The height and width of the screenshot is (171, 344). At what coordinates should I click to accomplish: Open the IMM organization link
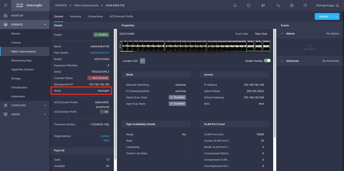(106, 141)
